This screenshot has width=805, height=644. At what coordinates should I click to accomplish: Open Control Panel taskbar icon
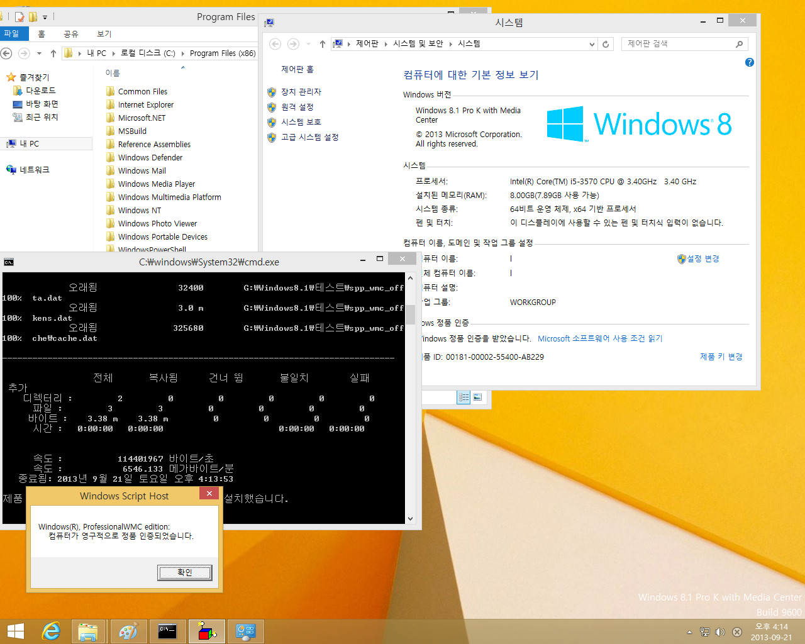click(x=245, y=631)
